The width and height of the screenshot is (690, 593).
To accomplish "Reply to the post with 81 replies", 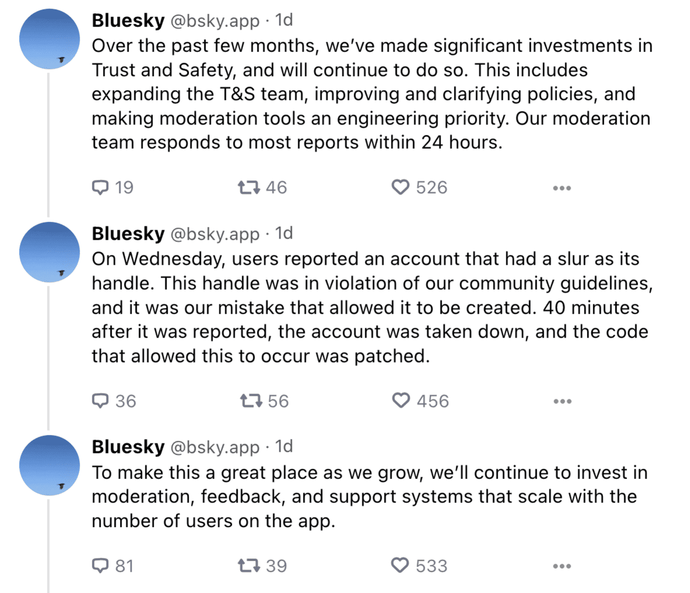I will [100, 566].
